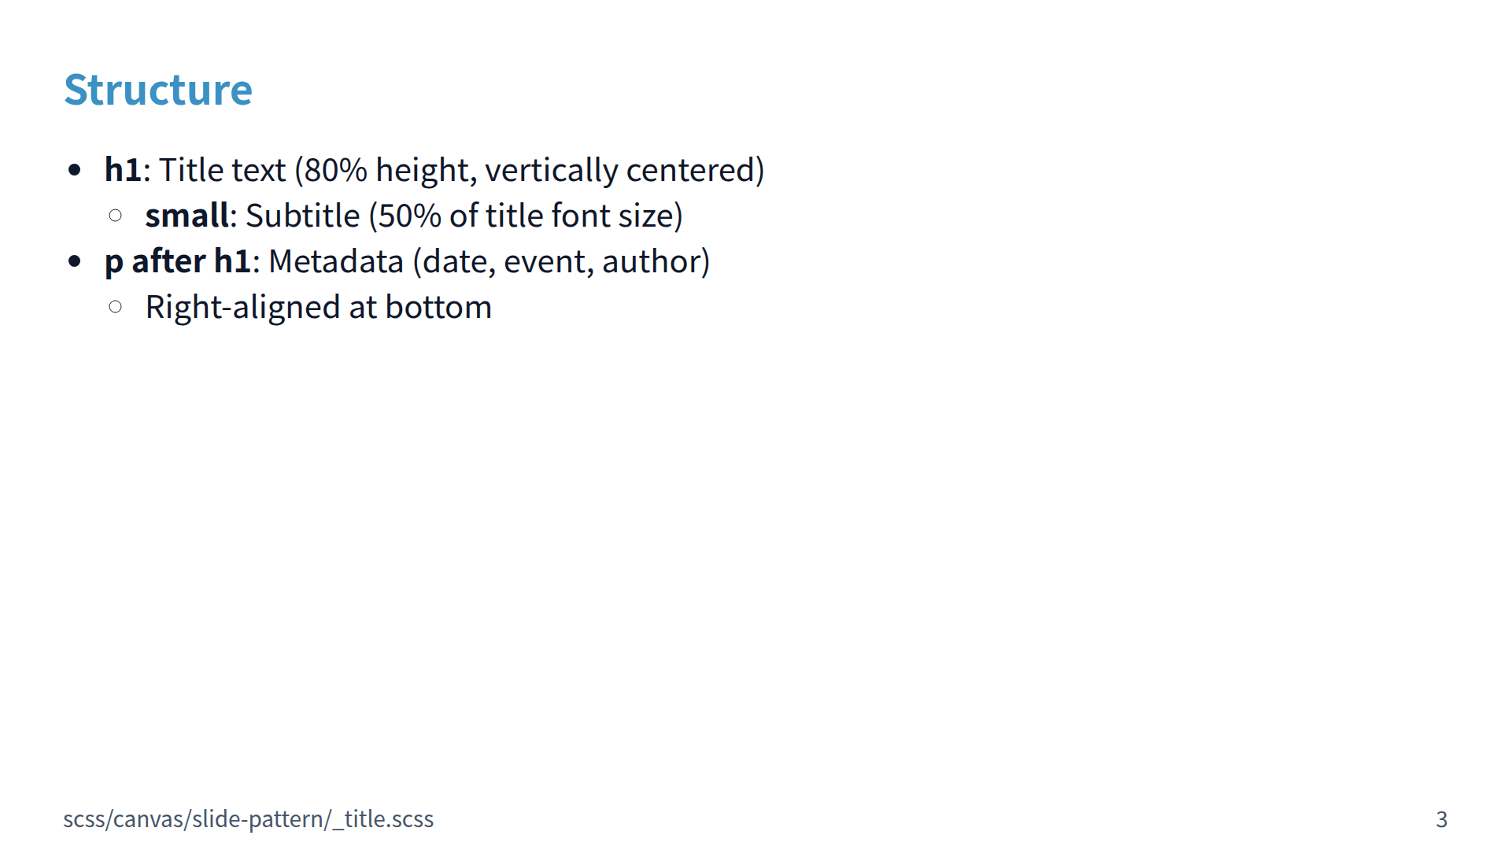The height and width of the screenshot is (850, 1511).
Task: Click the "Right-aligned at bottom" sub-bullet text
Action: (318, 307)
